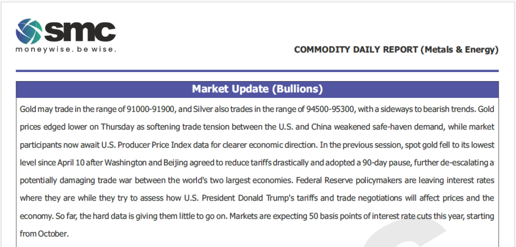Viewport: 516px width, 247px height.
Task: Click the Market Update (Bullions) header bar
Action: (257, 89)
